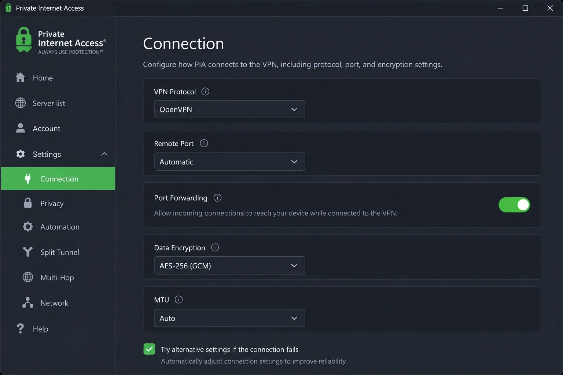Screen dimensions: 563x375
Task: Show info for Data Encryption
Action: (215, 248)
